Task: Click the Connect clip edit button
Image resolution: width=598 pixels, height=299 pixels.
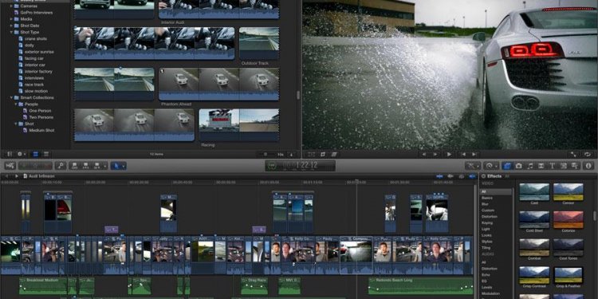Action: (x=74, y=166)
